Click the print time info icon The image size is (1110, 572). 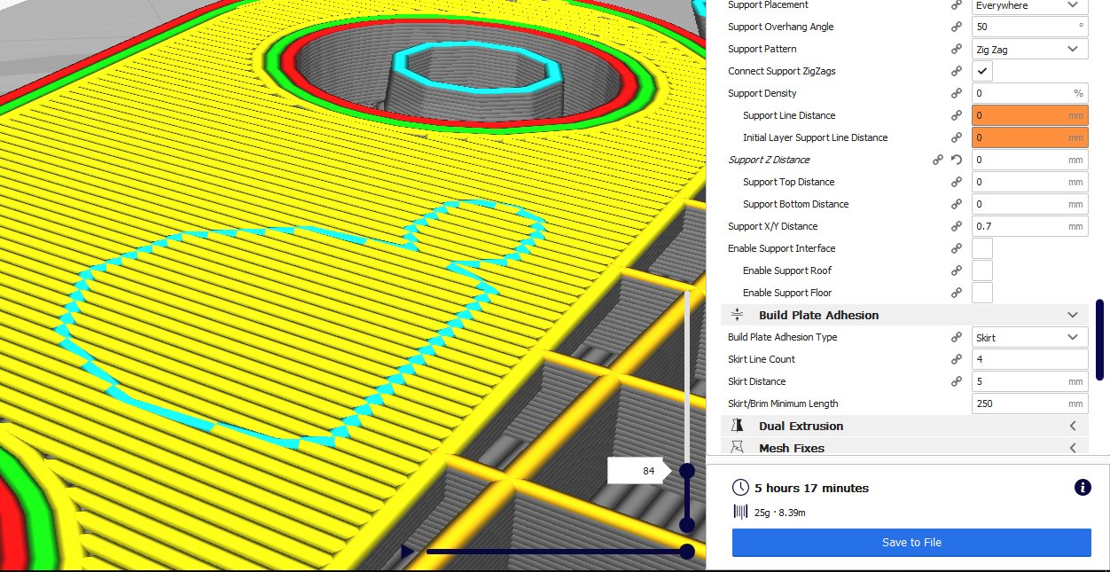tap(1083, 487)
